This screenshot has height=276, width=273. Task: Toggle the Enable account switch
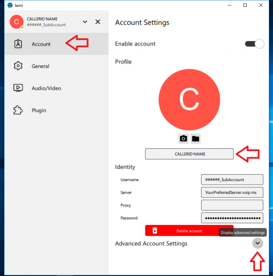[255, 44]
